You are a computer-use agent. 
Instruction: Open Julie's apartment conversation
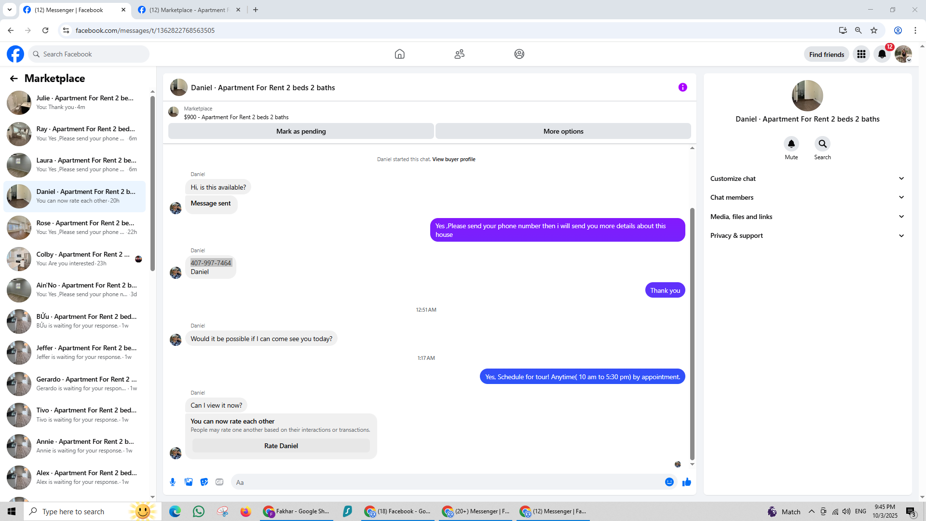[x=74, y=103]
